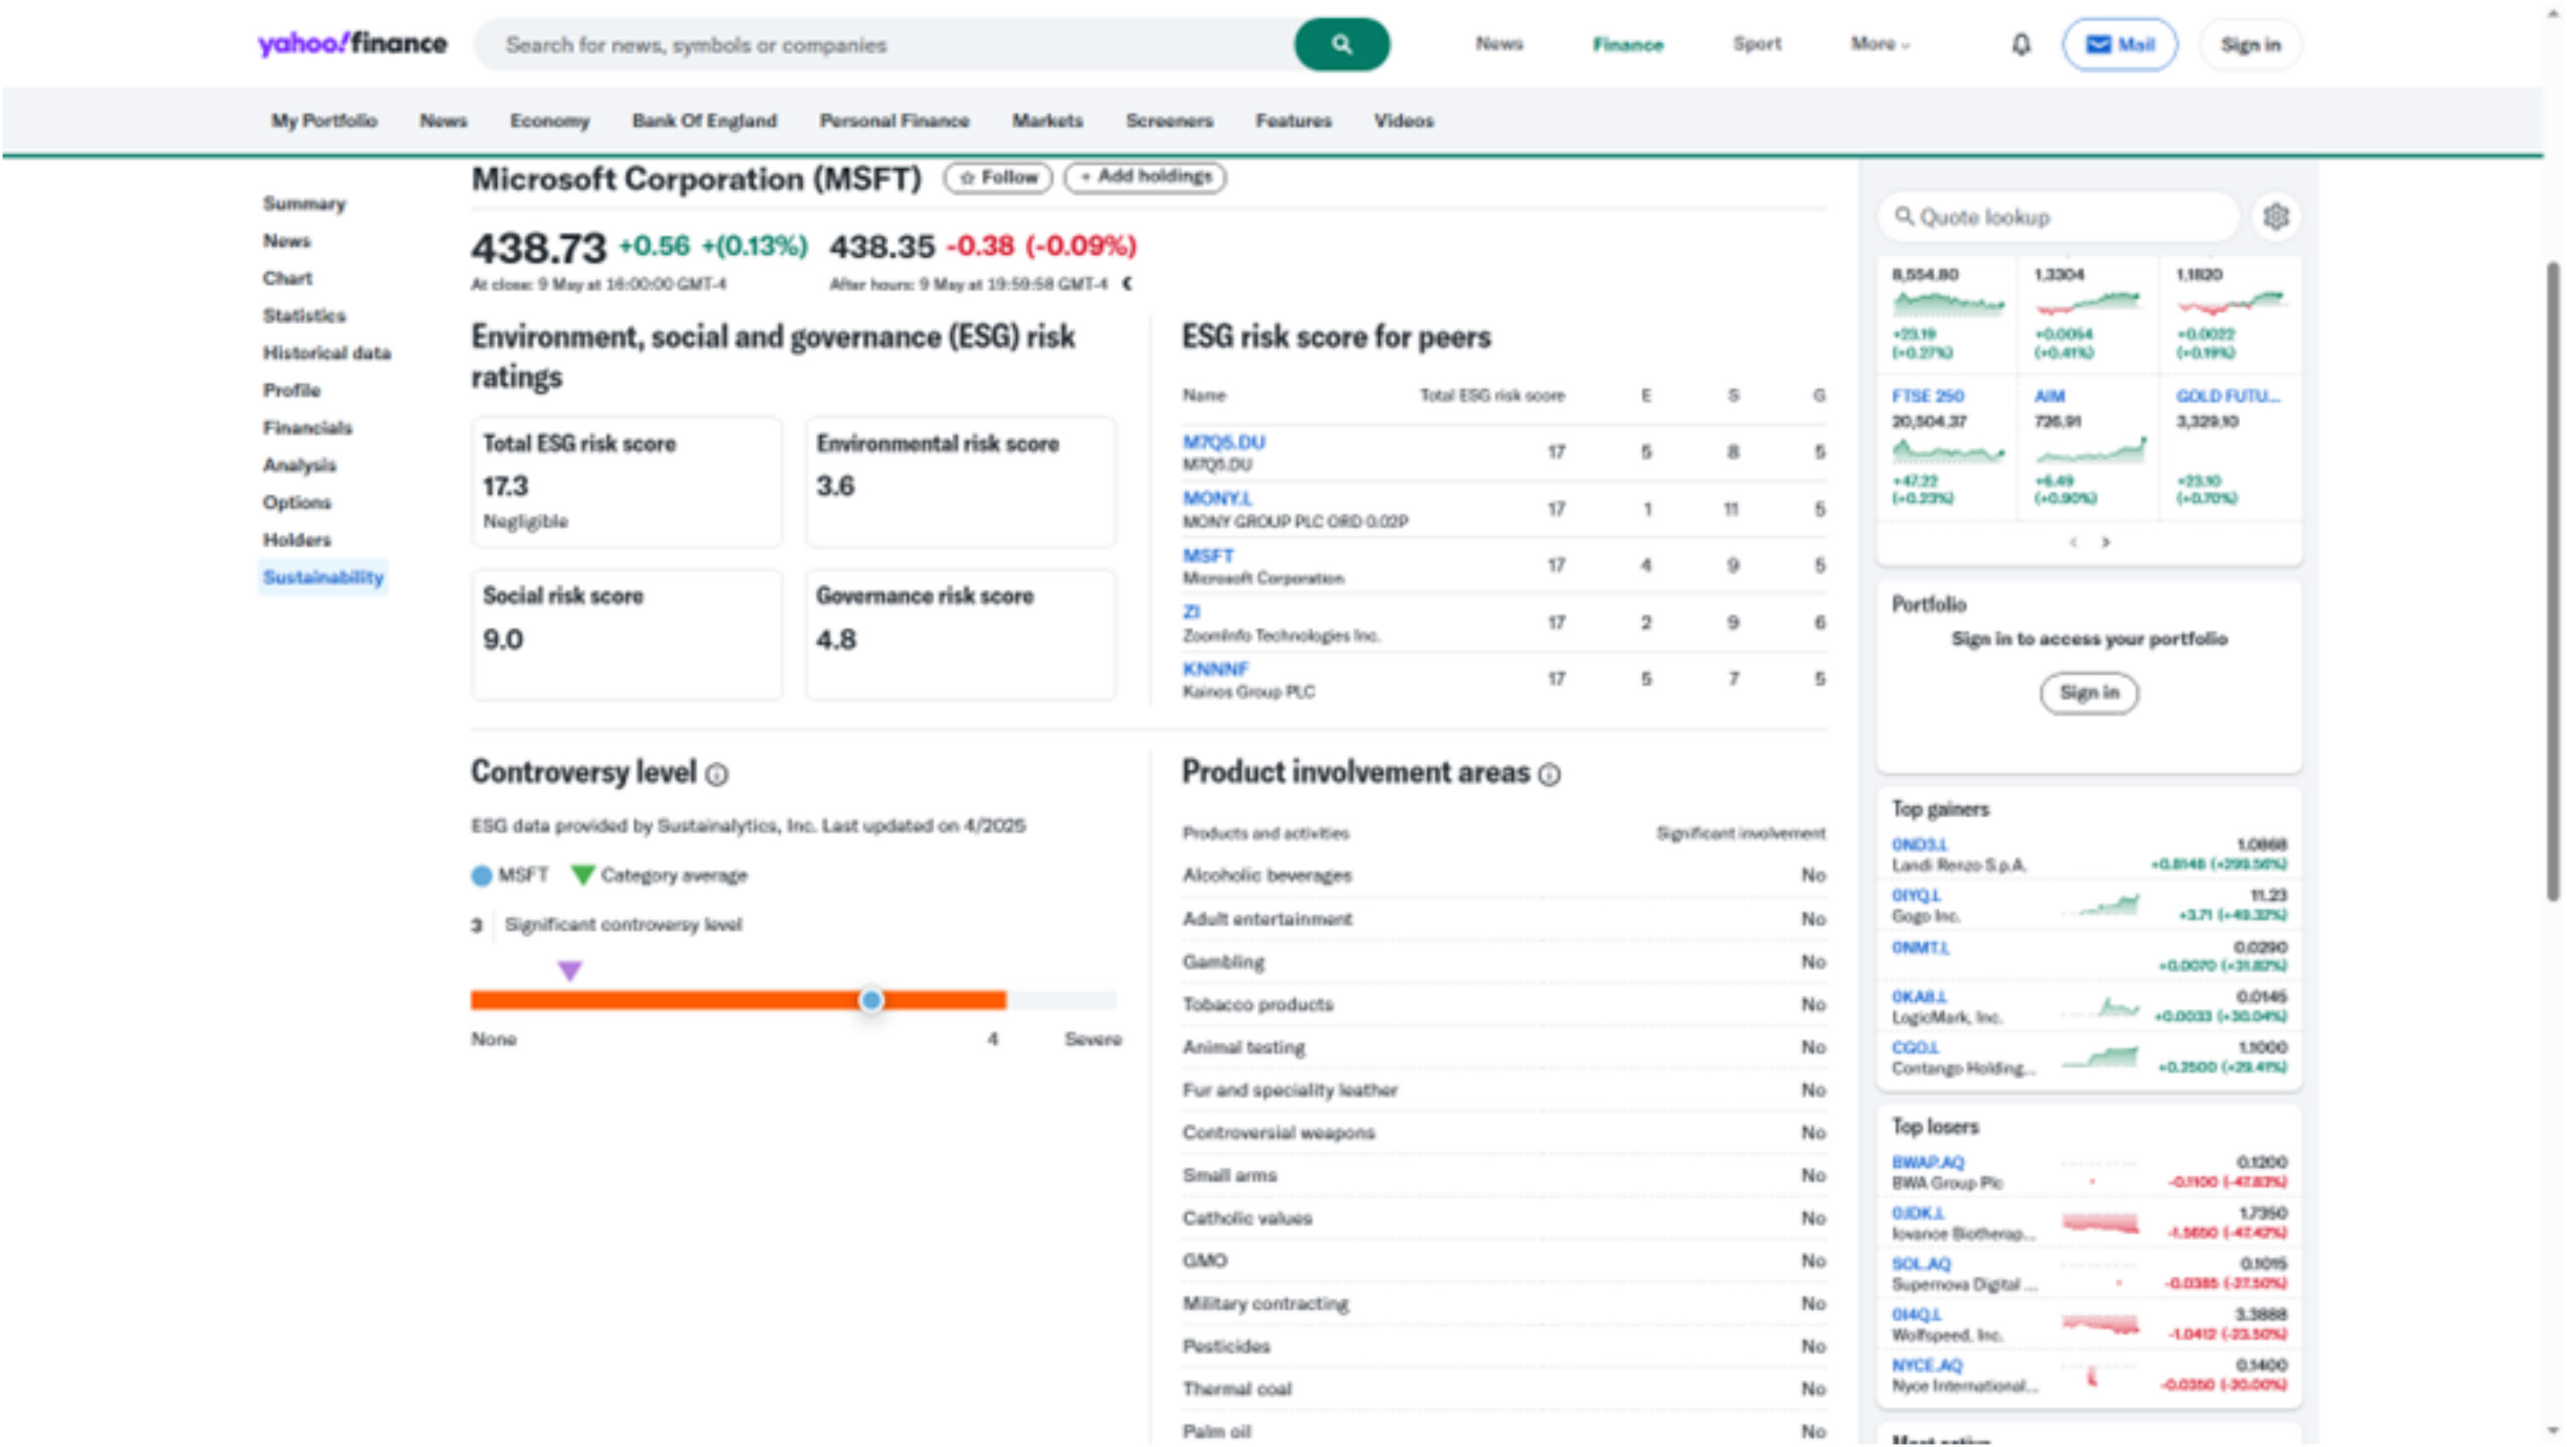The width and height of the screenshot is (2567, 1447).
Task: Open the FTSE 250 mini chart
Action: pos(1948,452)
